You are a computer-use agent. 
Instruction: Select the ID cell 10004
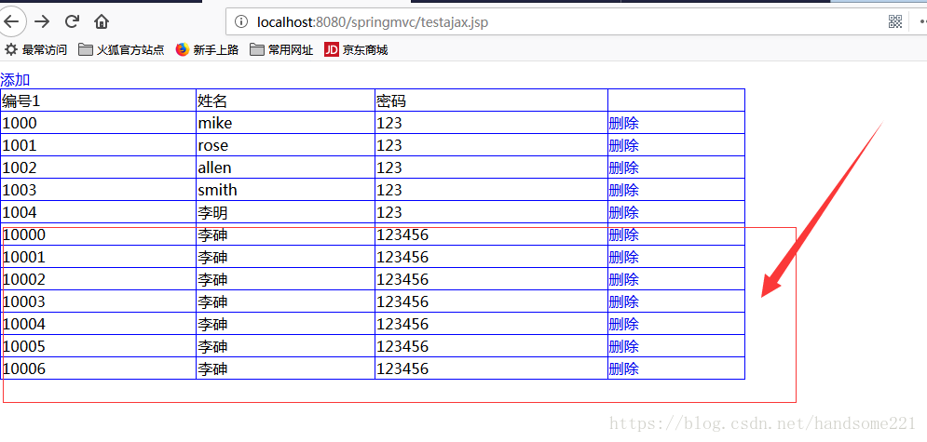click(99, 324)
